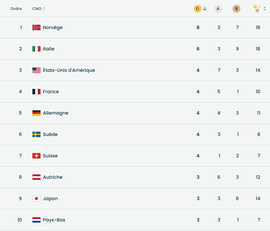The image size is (270, 231).
Task: Click the Switzerland flag icon
Action: coord(36,156)
